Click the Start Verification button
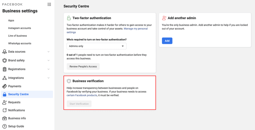 click(x=79, y=104)
